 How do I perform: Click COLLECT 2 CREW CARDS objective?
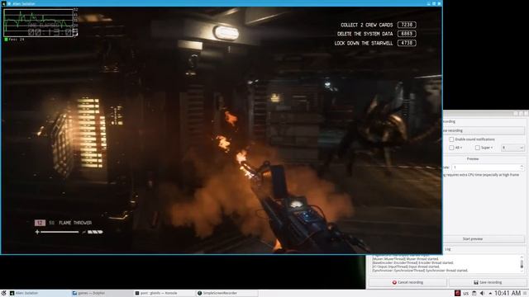point(367,25)
